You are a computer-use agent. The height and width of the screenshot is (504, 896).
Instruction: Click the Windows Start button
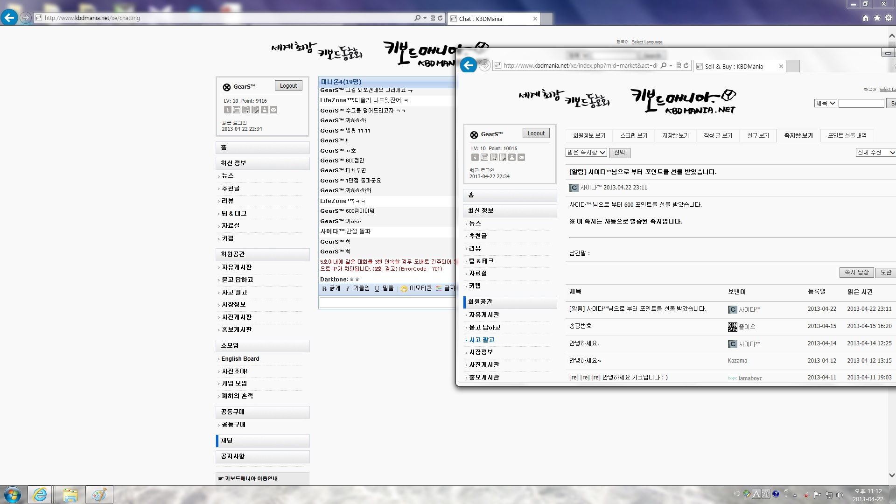(13, 495)
